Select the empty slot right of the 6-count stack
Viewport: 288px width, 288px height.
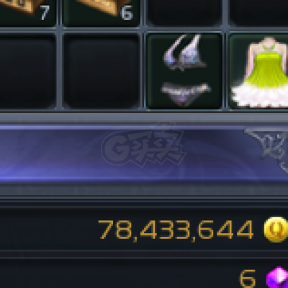coord(184,12)
